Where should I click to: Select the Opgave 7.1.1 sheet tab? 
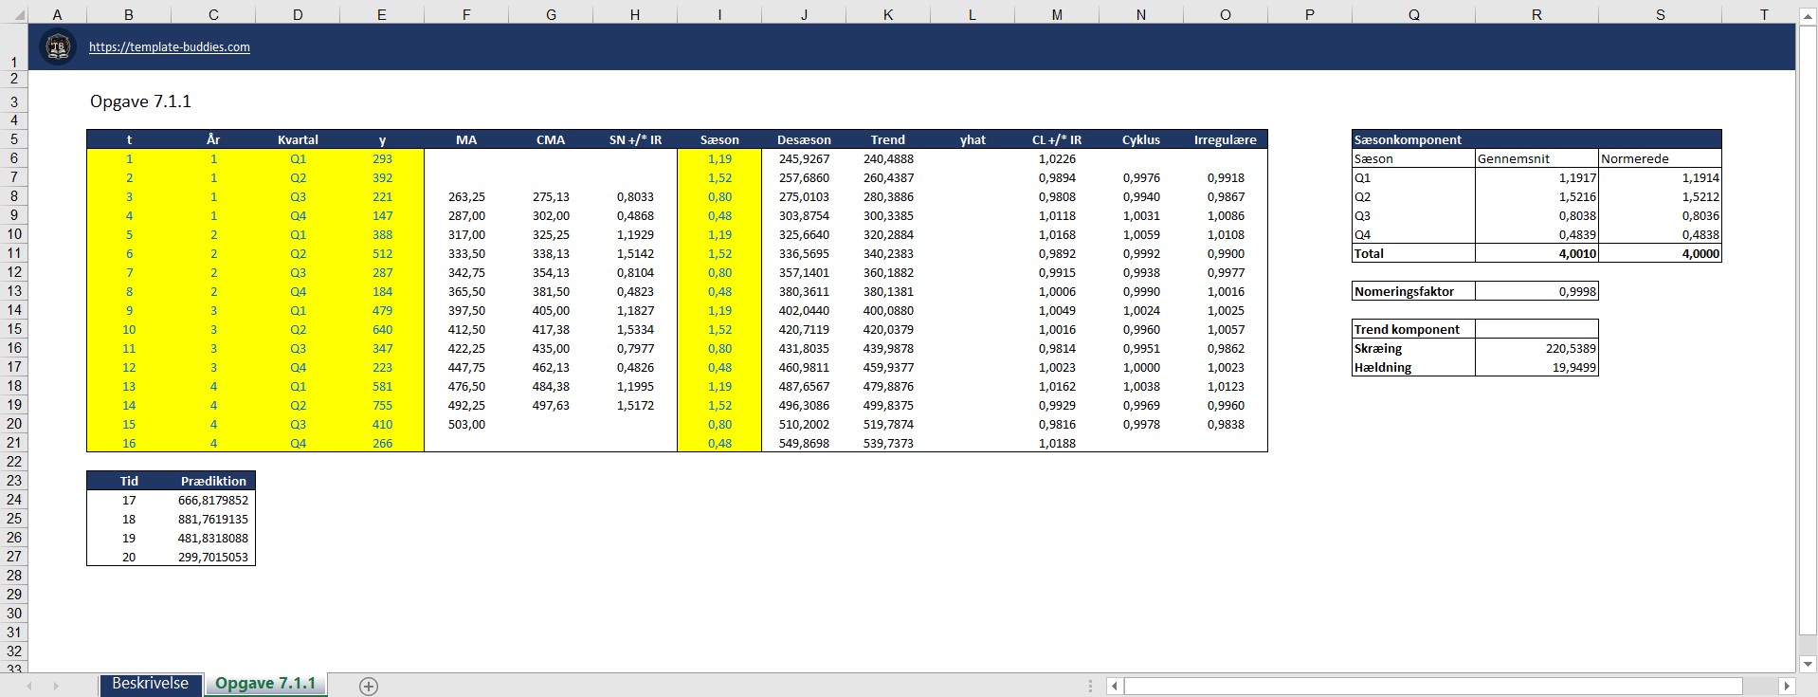tap(265, 684)
